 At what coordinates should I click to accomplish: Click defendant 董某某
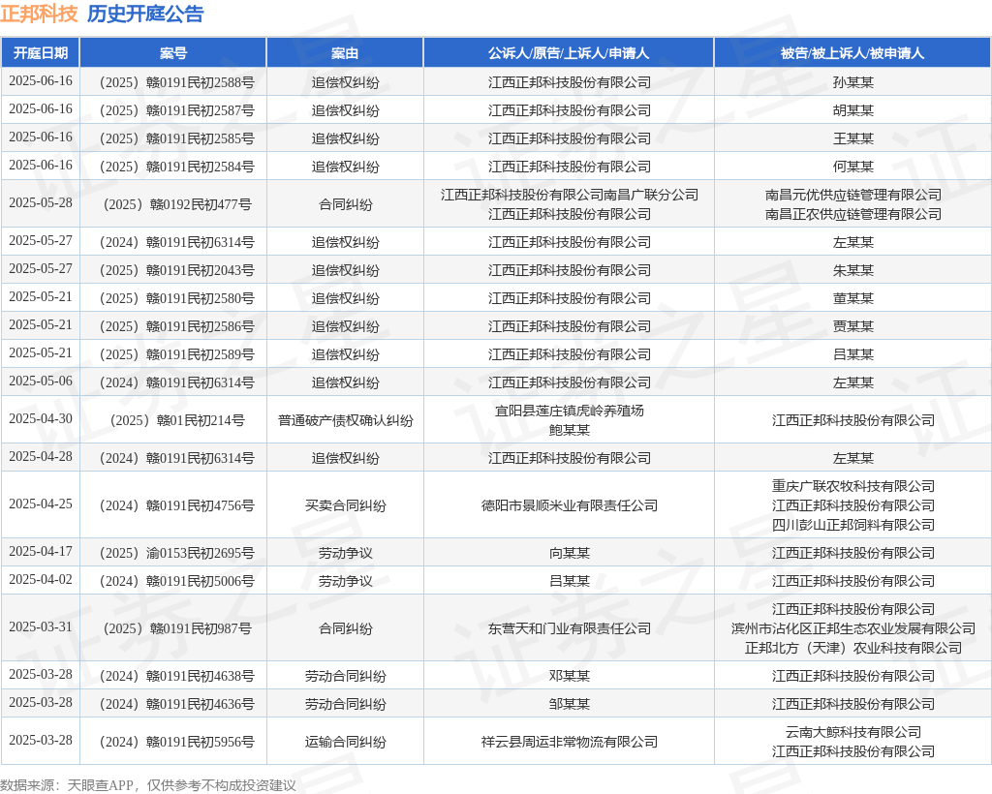pyautogui.click(x=852, y=298)
